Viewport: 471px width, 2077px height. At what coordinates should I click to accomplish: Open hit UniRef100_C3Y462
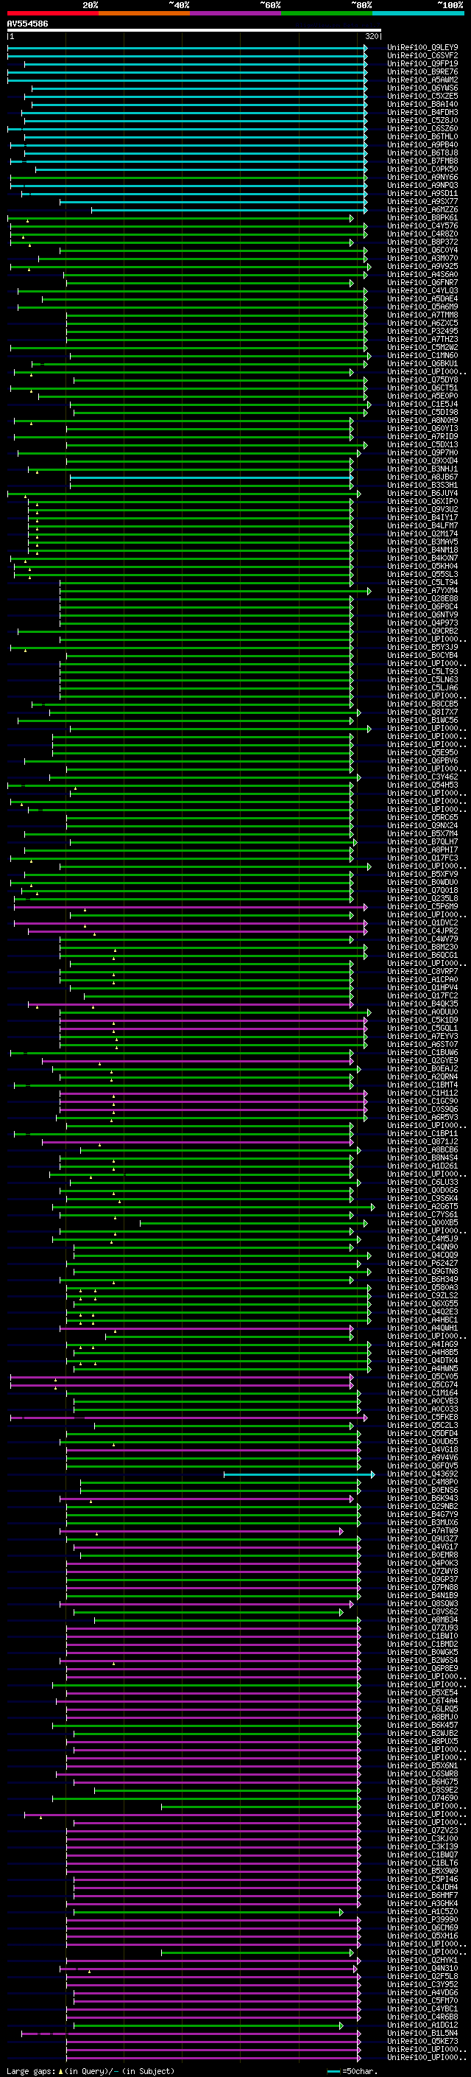422,777
